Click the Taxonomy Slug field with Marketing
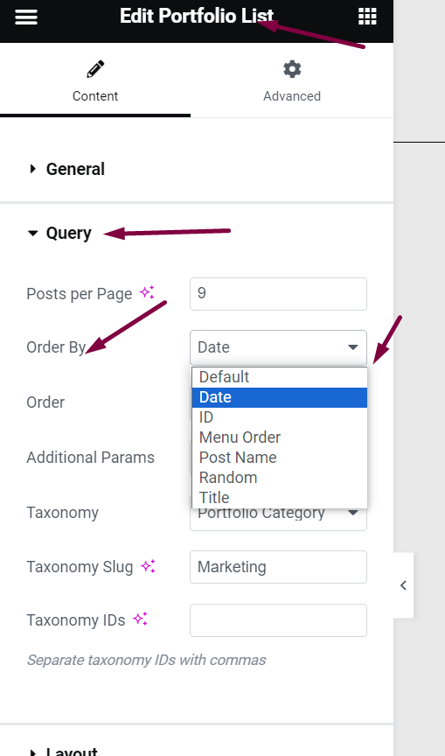The width and height of the screenshot is (445, 756). coord(278,567)
